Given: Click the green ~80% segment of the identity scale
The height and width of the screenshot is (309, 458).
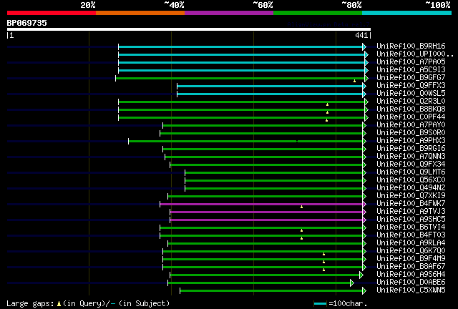Looking at the screenshot, I should tap(318, 13).
